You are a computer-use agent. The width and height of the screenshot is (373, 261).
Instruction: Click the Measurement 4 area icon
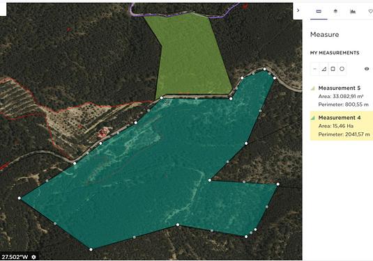pos(313,118)
